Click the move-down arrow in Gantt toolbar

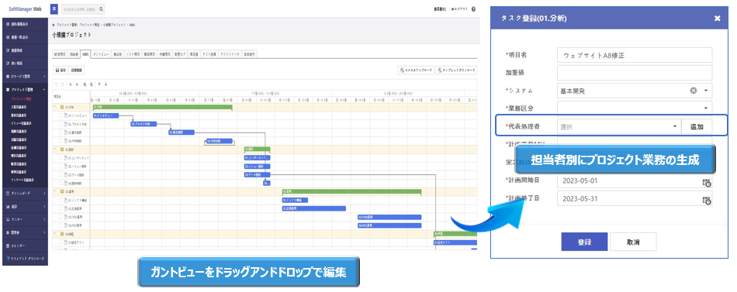coord(106,84)
